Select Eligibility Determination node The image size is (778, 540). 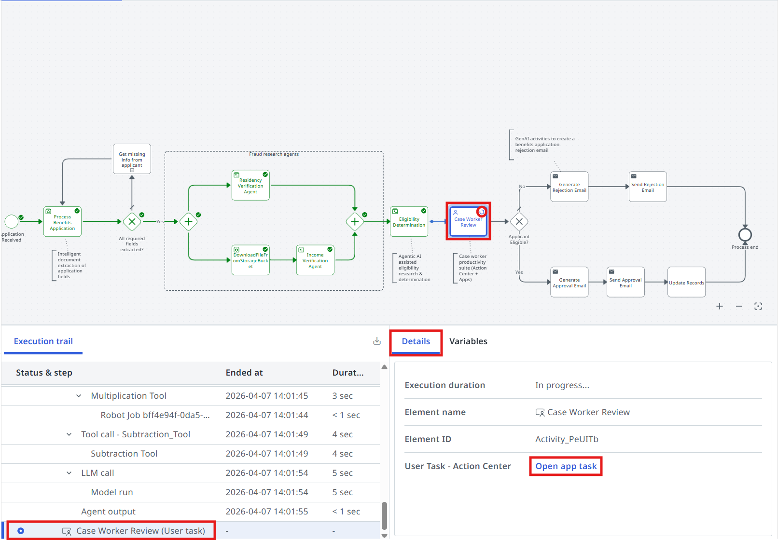pyautogui.click(x=409, y=222)
